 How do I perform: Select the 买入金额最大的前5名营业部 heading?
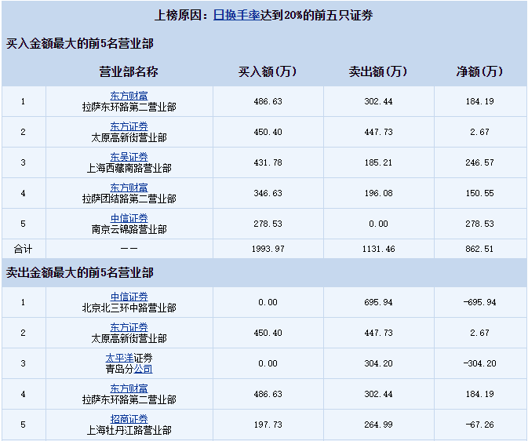80,44
